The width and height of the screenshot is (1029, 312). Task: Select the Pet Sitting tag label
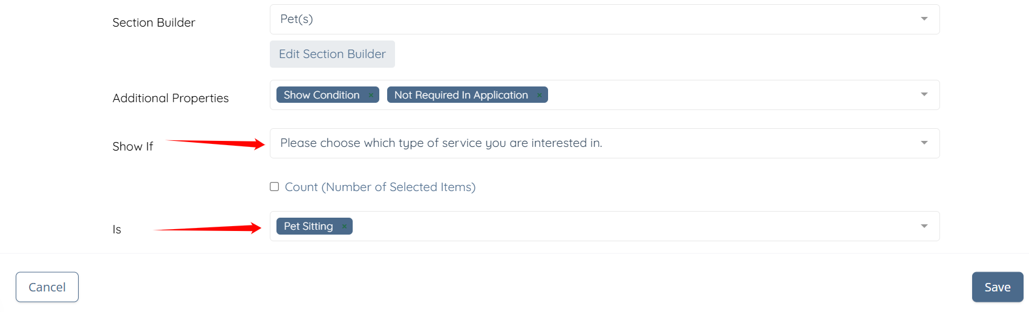click(x=308, y=226)
